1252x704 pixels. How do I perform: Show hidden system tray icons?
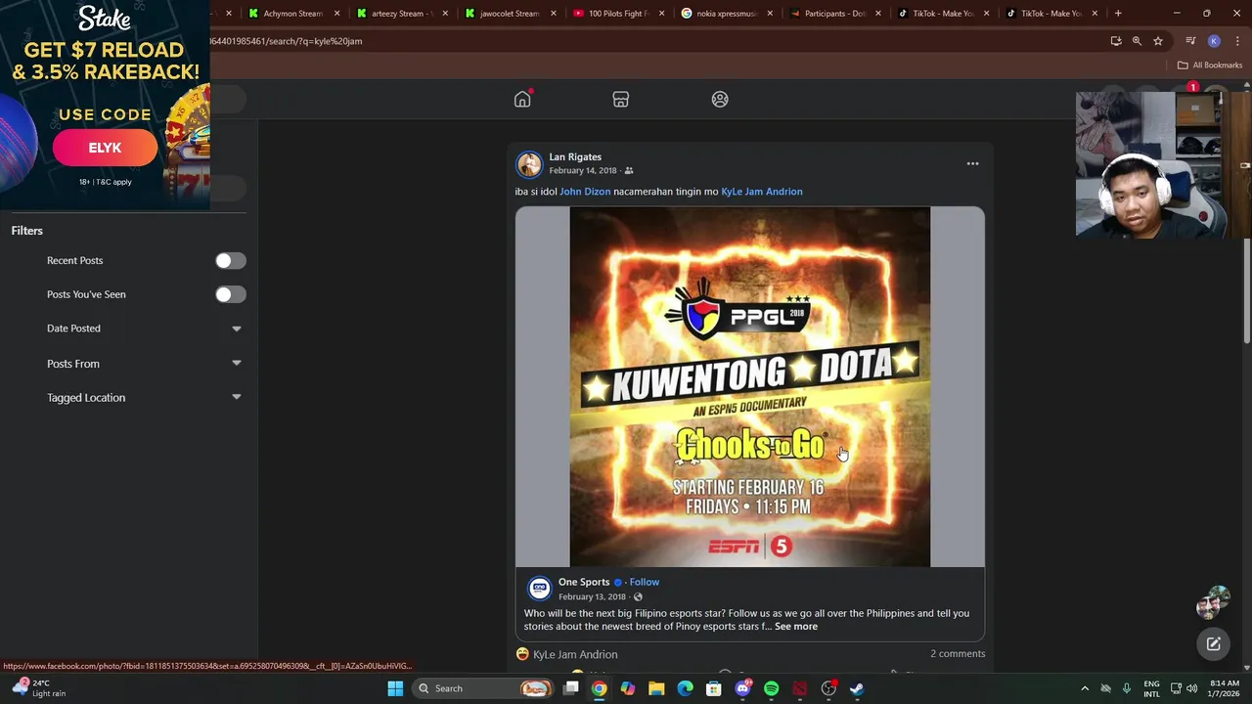coord(1084,688)
